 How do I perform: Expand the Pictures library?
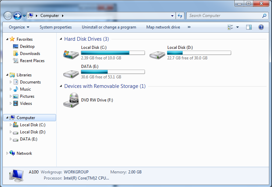click(x=11, y=96)
